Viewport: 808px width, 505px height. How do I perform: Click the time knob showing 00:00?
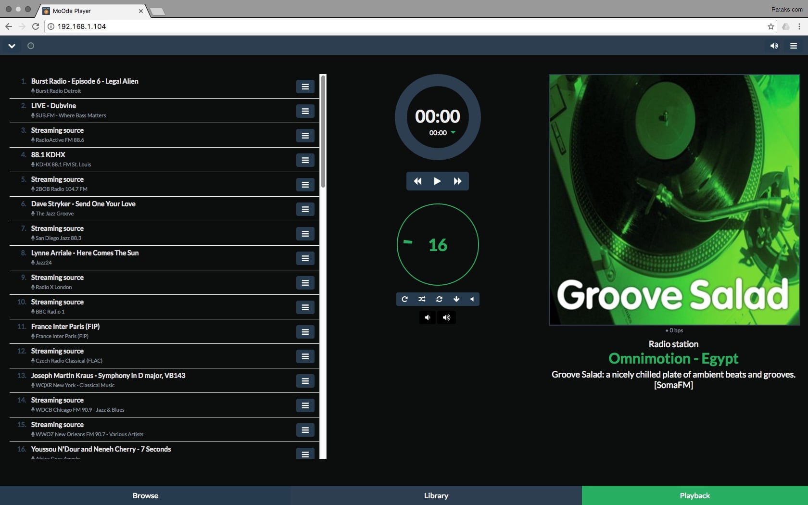click(x=438, y=117)
